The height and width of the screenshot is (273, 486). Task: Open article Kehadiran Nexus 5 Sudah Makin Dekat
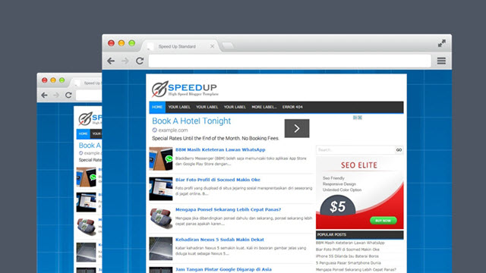[x=219, y=240]
